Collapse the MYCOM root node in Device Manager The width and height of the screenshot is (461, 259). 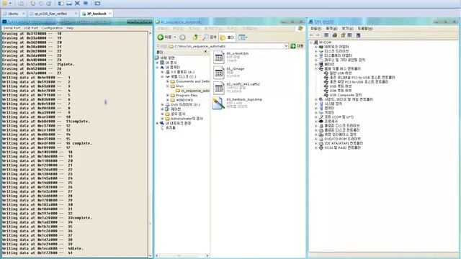pyautogui.click(x=311, y=42)
